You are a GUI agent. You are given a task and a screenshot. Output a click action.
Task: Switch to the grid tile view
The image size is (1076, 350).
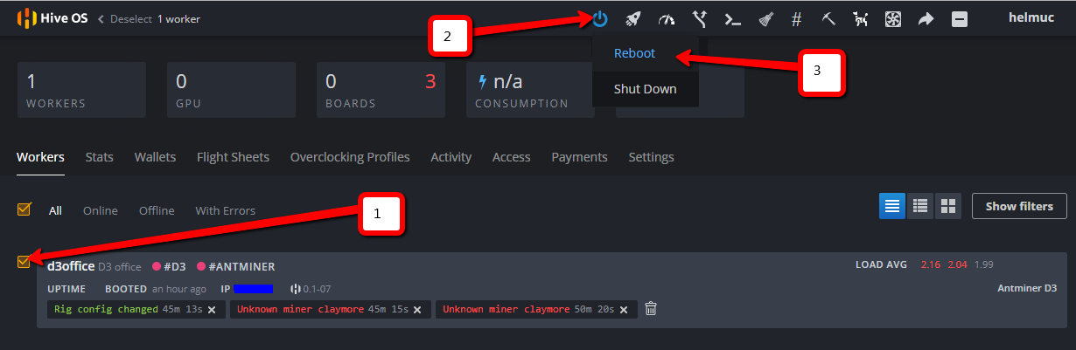947,206
